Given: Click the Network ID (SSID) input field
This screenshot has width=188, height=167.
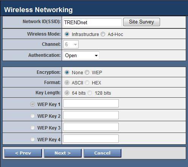Looking at the screenshot, I should [92, 22].
